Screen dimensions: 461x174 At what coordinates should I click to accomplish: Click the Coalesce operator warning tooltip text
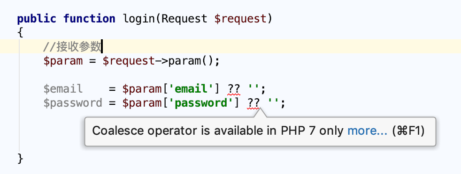217,130
